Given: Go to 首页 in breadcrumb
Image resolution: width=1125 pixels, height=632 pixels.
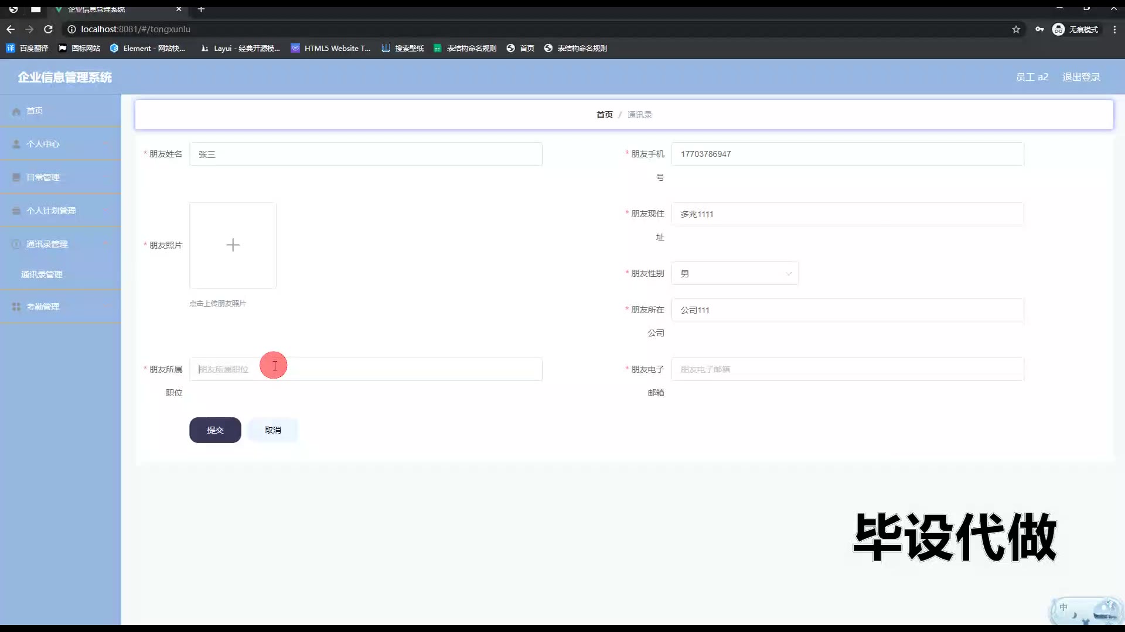Looking at the screenshot, I should click(x=604, y=115).
